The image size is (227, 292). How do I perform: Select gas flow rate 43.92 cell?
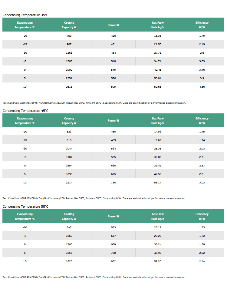[x=158, y=253]
